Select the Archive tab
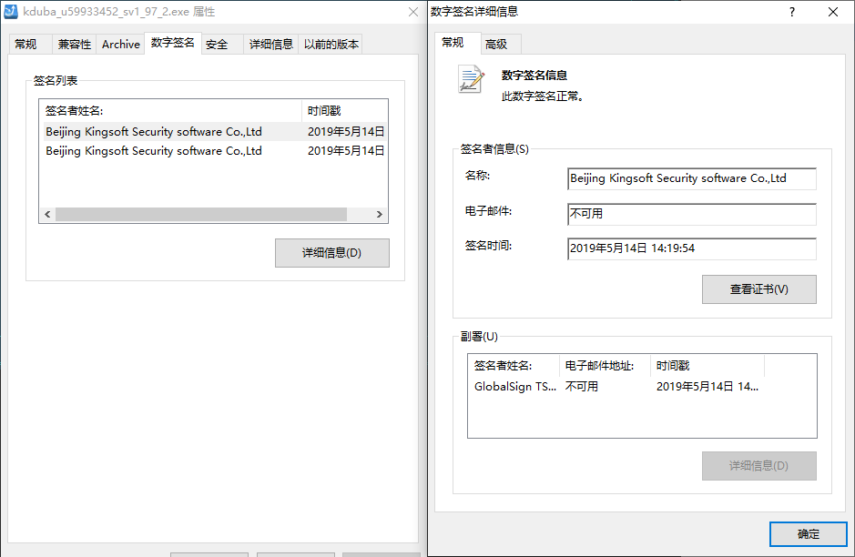This screenshot has height=557, width=855. tap(121, 44)
